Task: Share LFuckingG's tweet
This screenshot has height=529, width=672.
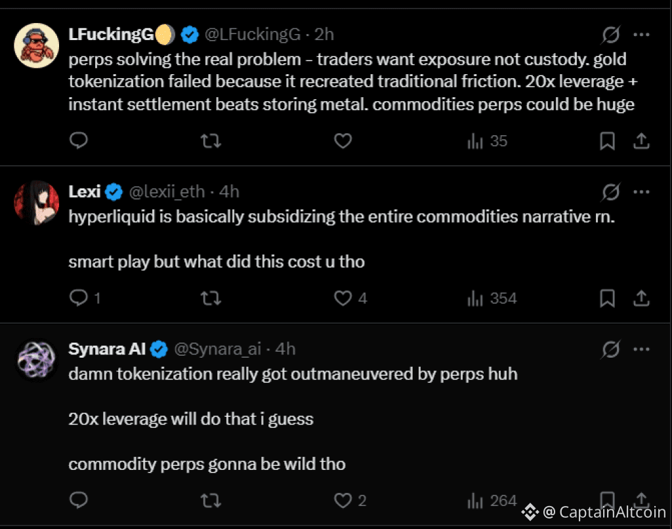Action: (x=641, y=140)
